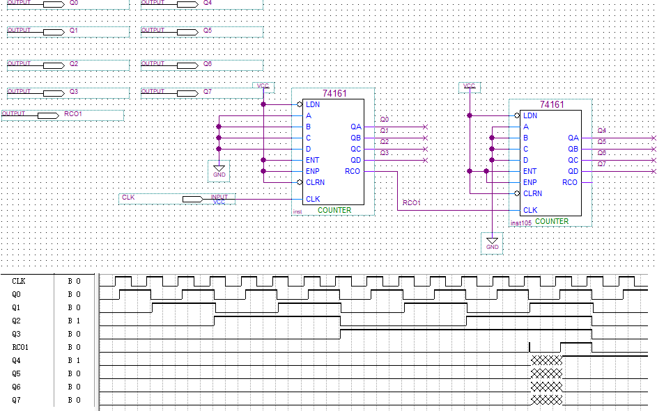The image size is (657, 411).
Task: Select the Q2 output pin symbol
Action: click(x=68, y=65)
